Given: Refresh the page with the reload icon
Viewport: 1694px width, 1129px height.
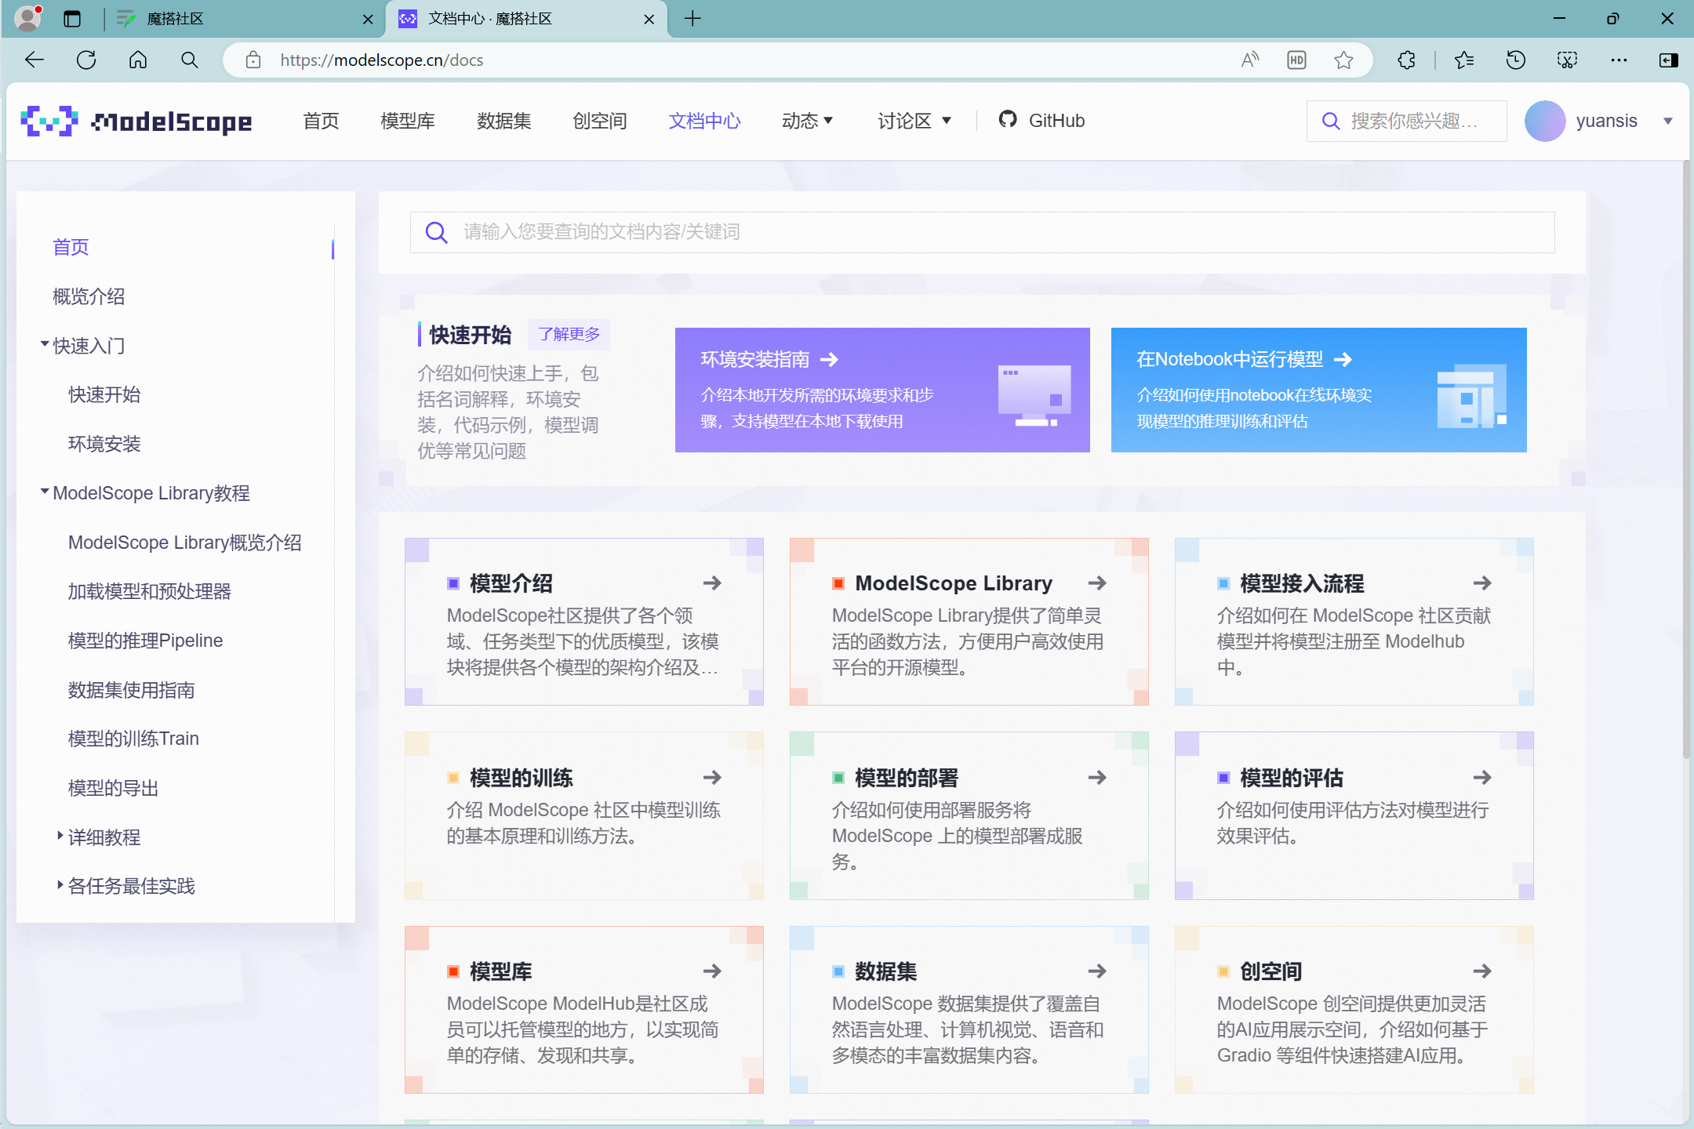Looking at the screenshot, I should point(86,60).
